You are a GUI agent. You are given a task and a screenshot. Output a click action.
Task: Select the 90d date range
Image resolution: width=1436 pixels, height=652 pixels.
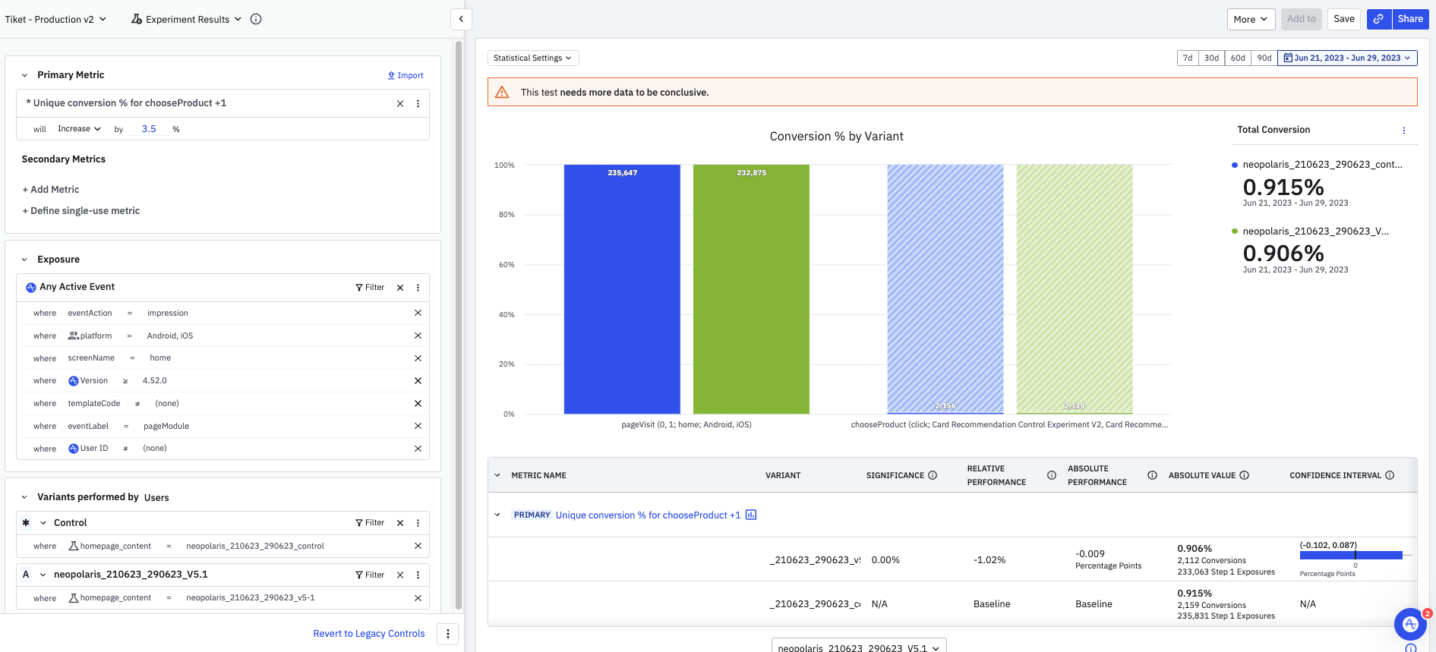[x=1264, y=58]
